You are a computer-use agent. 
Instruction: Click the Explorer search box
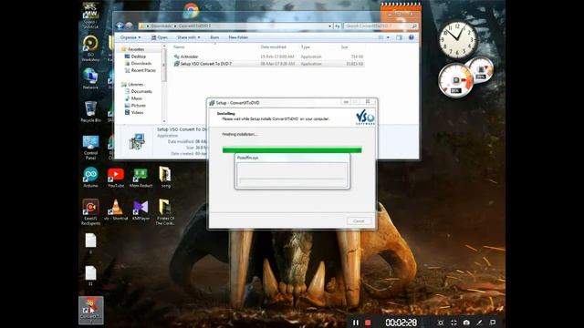coord(381,26)
